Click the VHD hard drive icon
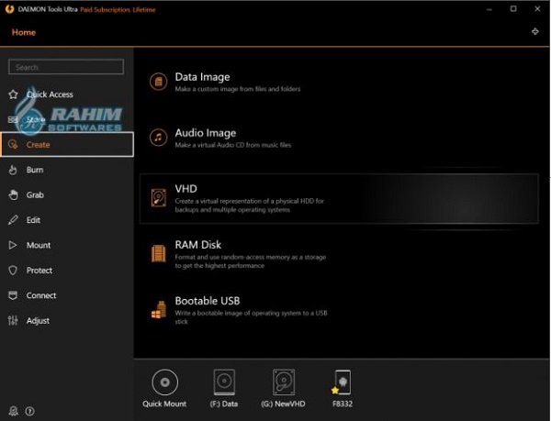This screenshot has height=421, width=551. click(x=159, y=198)
